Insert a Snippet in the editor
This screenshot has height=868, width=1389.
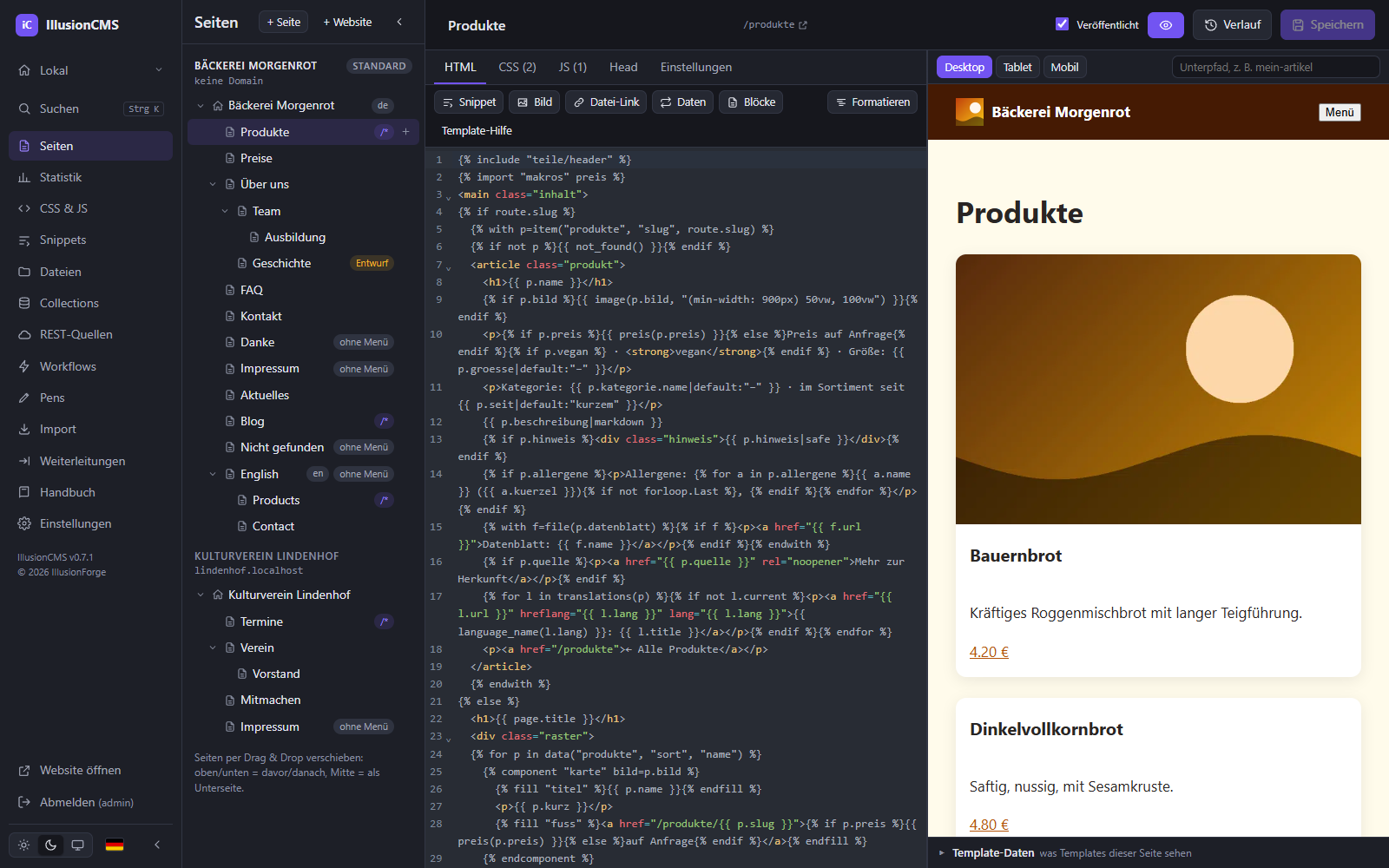[x=469, y=102]
